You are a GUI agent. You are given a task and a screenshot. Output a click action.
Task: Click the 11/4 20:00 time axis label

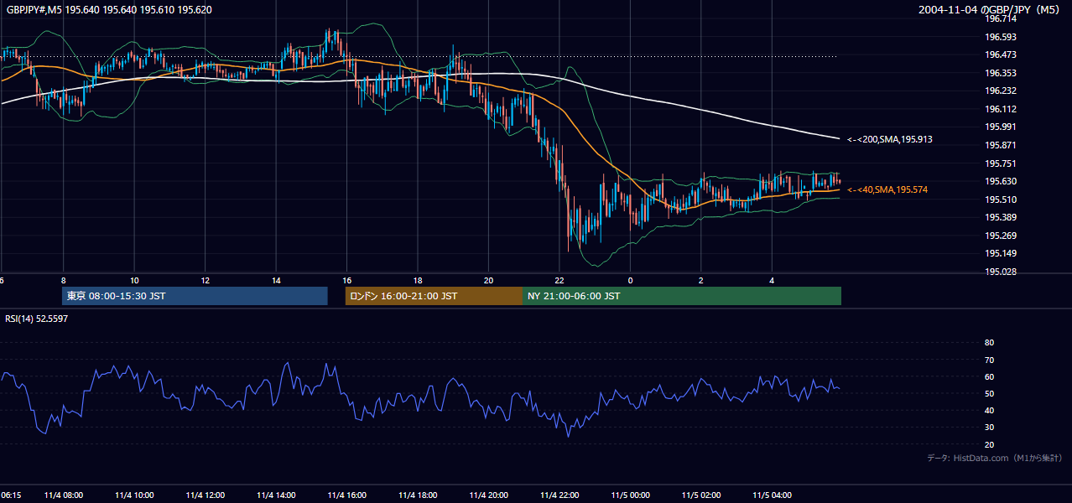coord(488,495)
